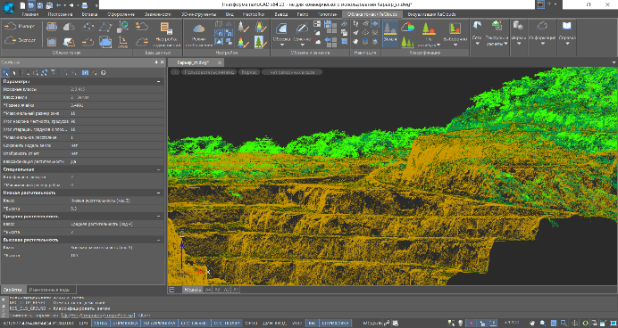Image resolution: width=618 pixels, height=328 pixels.
Task: Switch to the Главная ribbon tab
Action: (30, 14)
